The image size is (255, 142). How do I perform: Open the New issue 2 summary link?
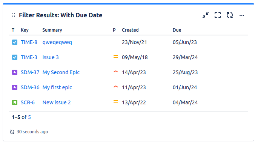tap(57, 102)
